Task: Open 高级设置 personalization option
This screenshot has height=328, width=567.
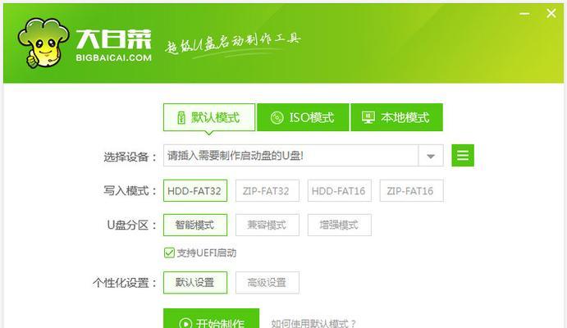Action: (x=267, y=282)
